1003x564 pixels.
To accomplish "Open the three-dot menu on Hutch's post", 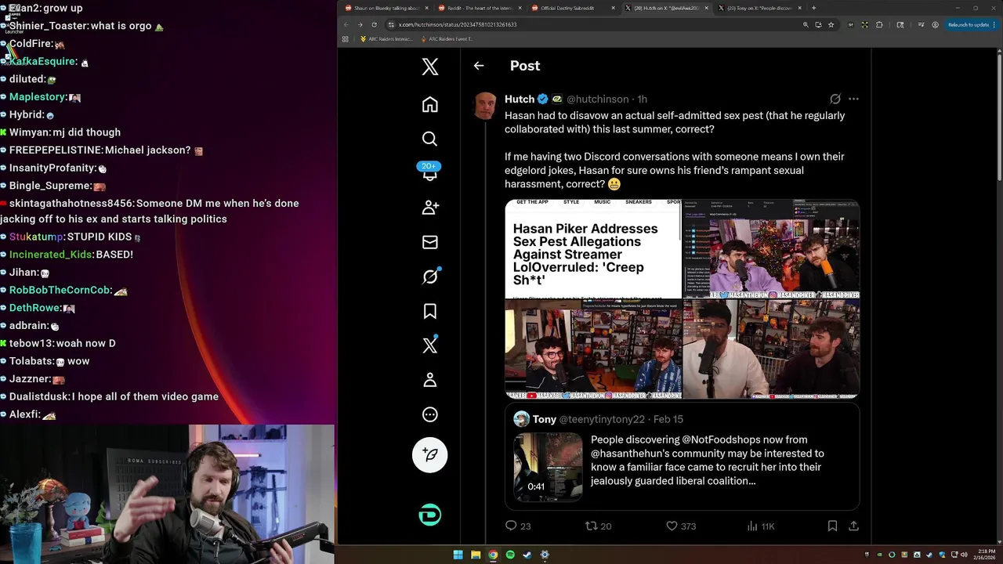I will pyautogui.click(x=853, y=99).
